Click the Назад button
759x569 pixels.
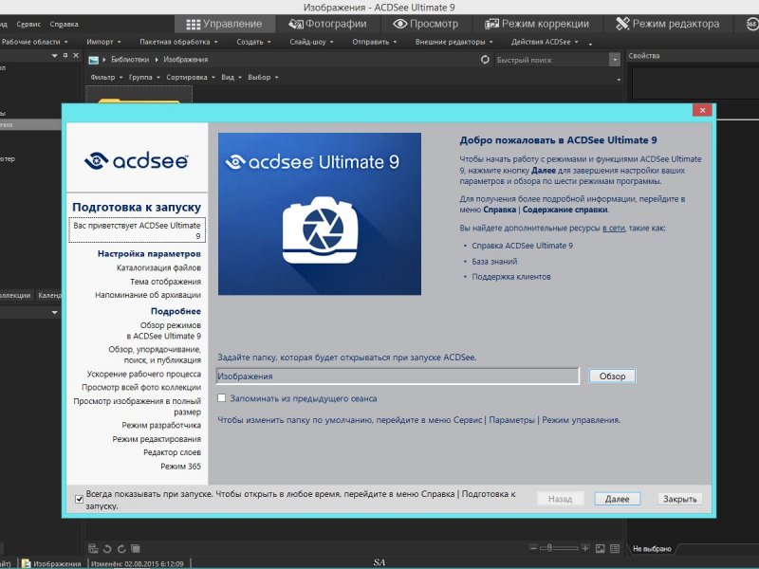[x=560, y=499]
